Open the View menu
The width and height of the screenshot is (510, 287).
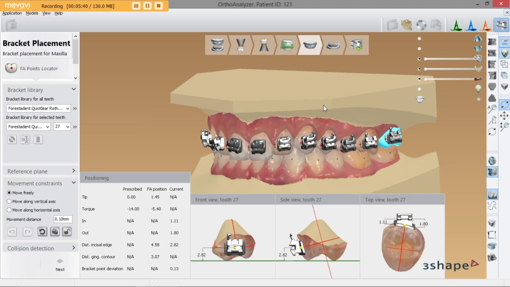pyautogui.click(x=46, y=13)
